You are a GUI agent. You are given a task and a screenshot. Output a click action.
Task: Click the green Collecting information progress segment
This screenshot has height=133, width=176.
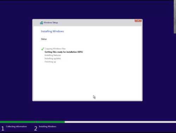pos(18,122)
